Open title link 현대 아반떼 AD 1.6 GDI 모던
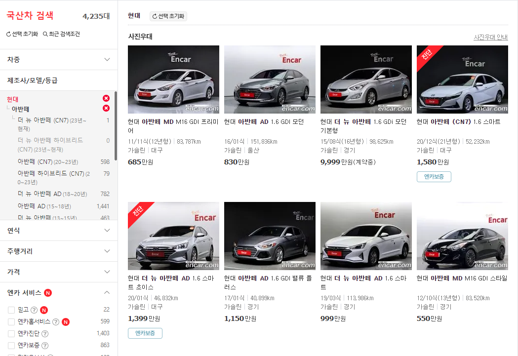 tap(264, 122)
